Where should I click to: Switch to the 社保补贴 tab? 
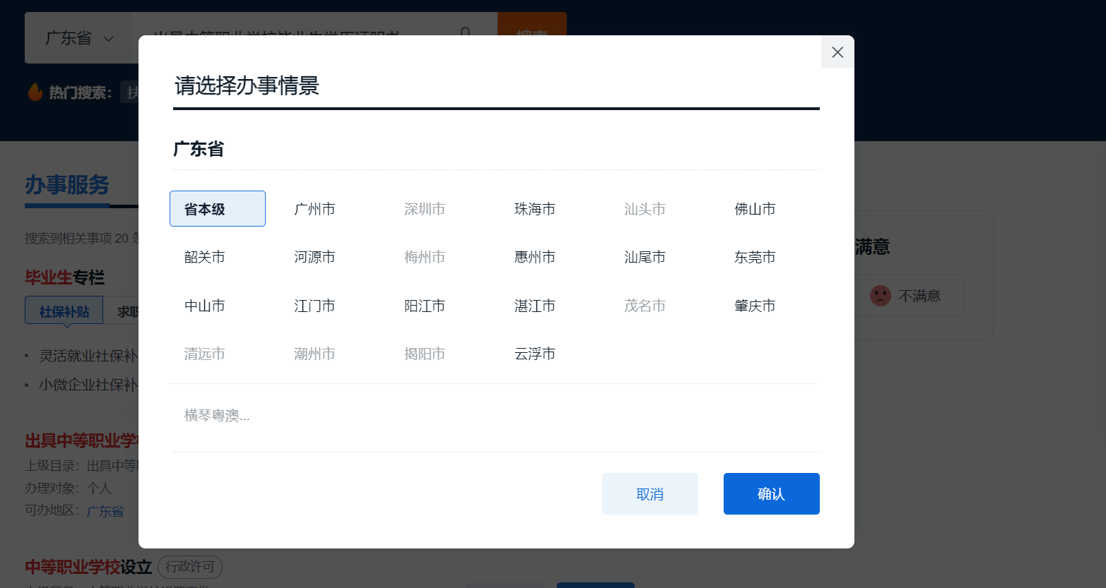point(64,310)
